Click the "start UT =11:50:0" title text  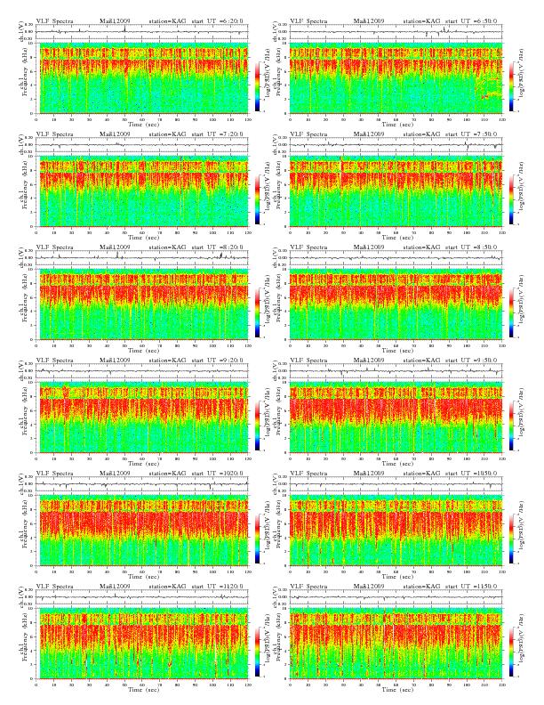[x=471, y=587]
